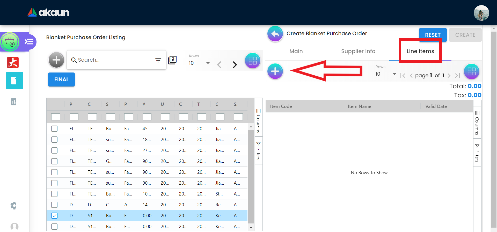
Task: Open the line items grid view button
Action: click(472, 71)
